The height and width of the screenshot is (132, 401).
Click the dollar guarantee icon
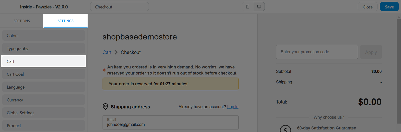[285, 129]
